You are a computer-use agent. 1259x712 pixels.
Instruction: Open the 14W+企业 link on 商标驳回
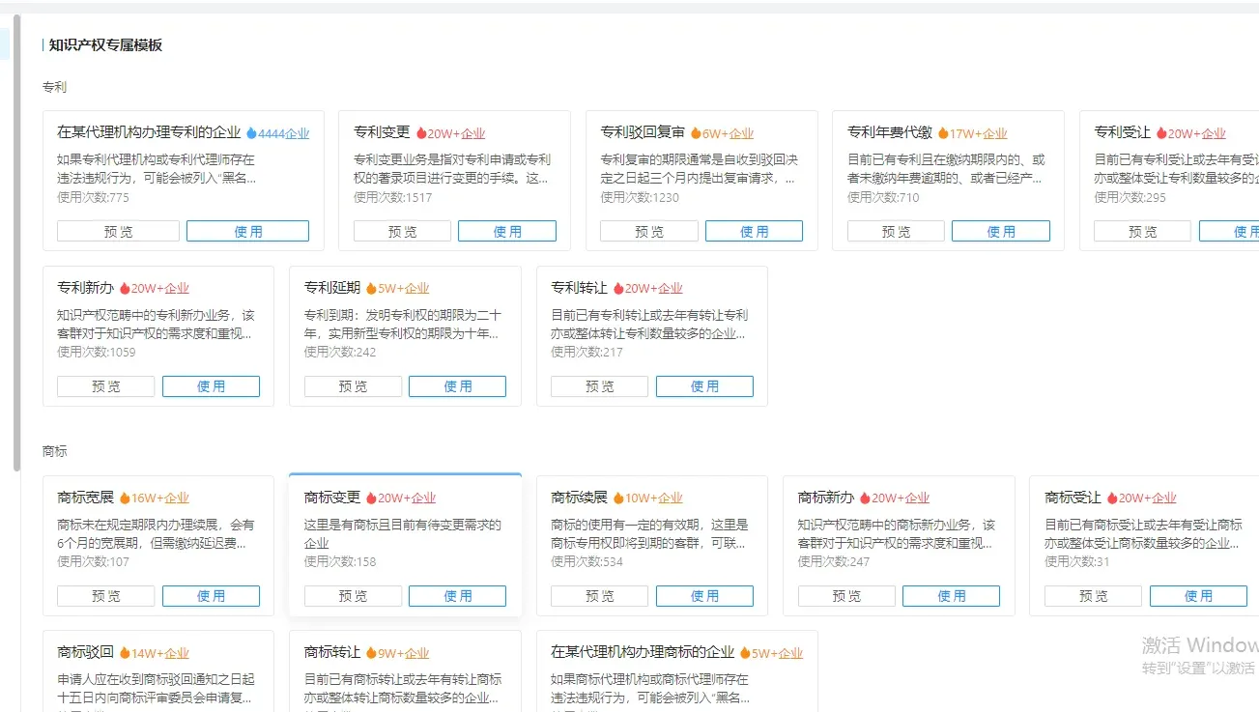tap(160, 653)
